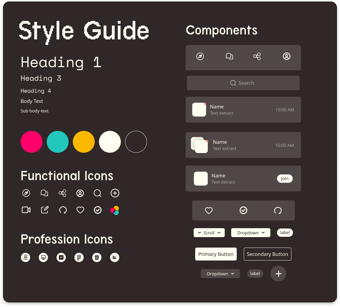Tap the refresh arrow in Components action bar
This screenshot has height=307, width=340.
coord(278,211)
